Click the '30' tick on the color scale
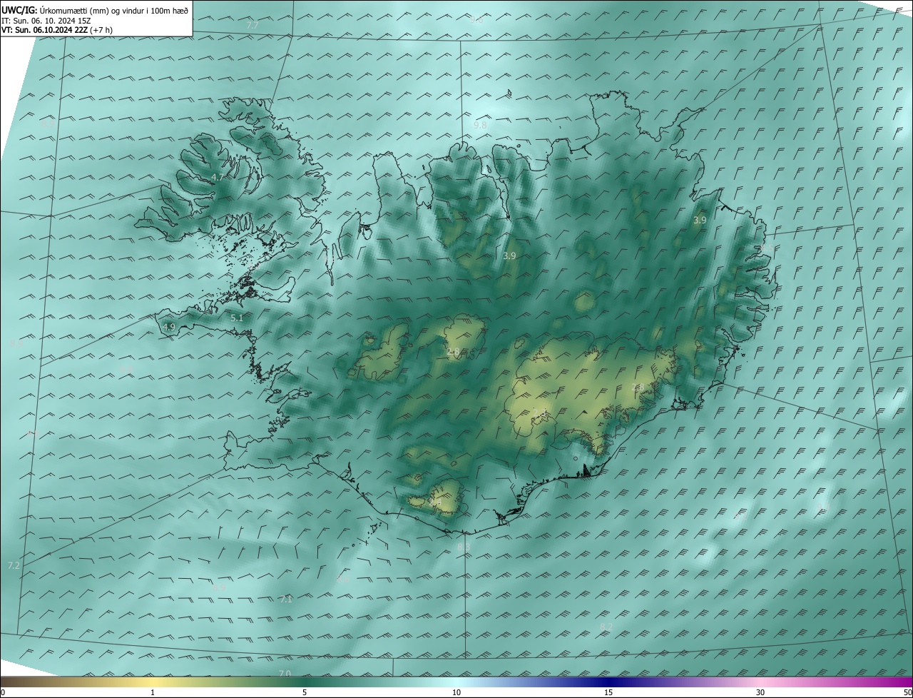 760,692
